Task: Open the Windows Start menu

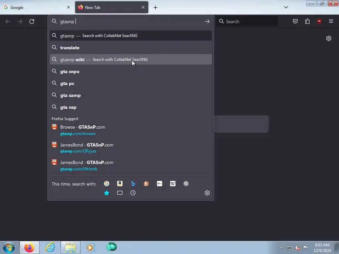Action: (x=9, y=247)
